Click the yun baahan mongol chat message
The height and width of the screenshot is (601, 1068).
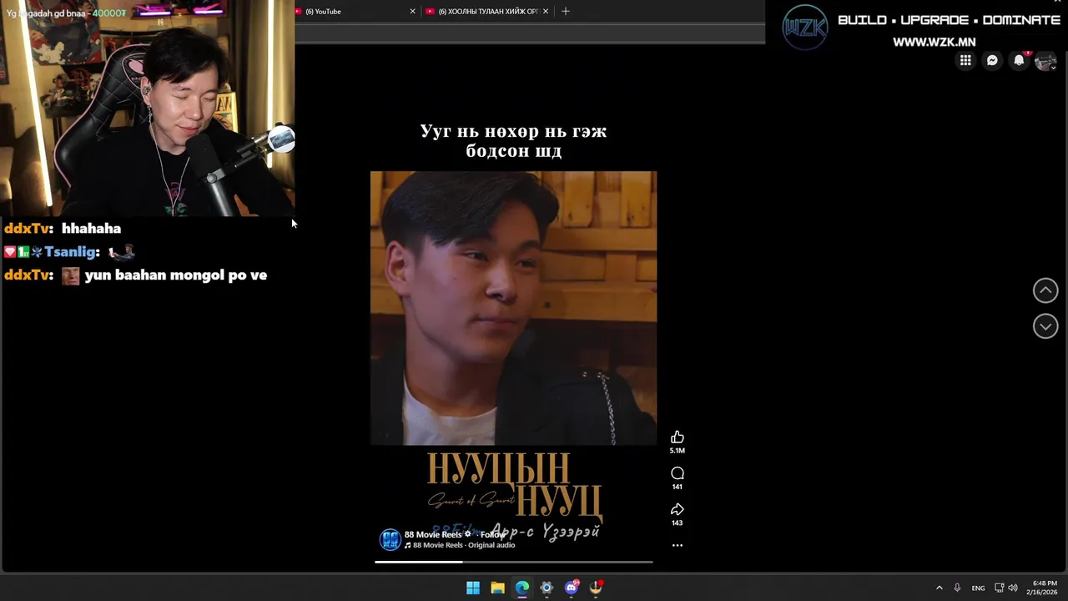pyautogui.click(x=135, y=275)
